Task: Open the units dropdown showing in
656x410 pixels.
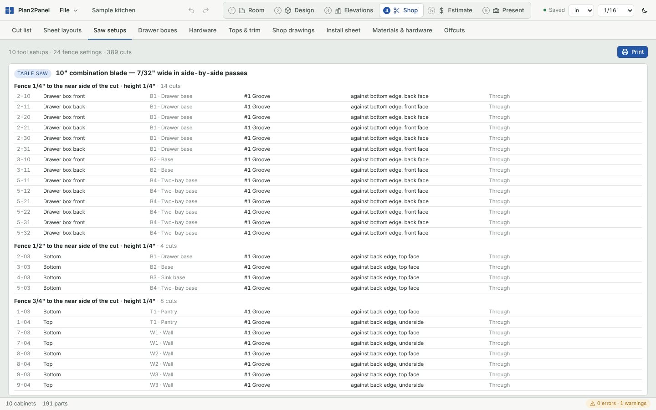Action: click(581, 10)
